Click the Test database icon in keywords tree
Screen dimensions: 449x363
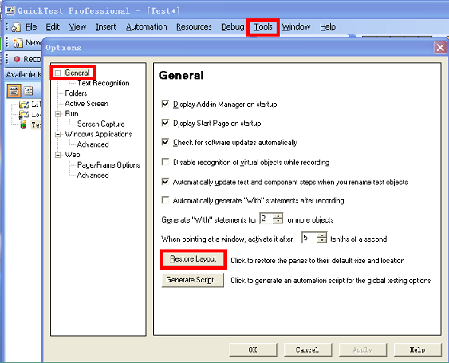(x=23, y=125)
